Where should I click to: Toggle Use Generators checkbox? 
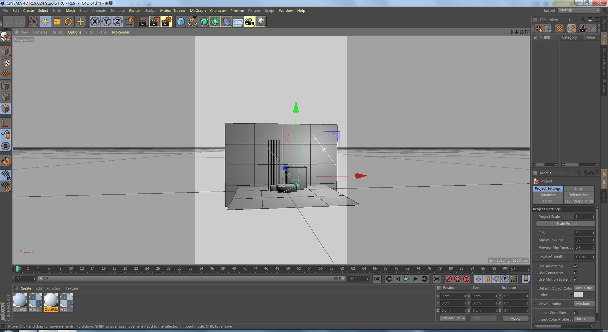(576, 273)
